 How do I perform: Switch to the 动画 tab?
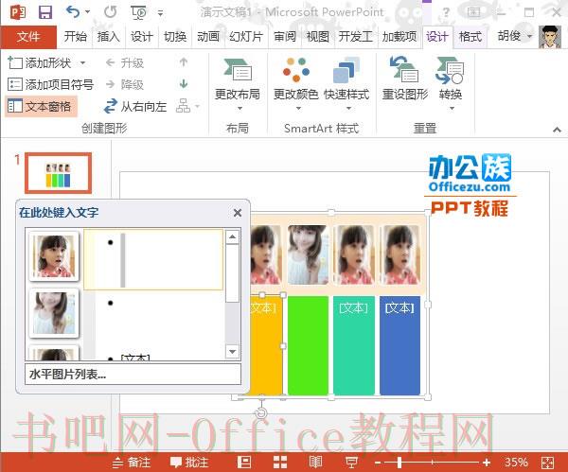208,37
